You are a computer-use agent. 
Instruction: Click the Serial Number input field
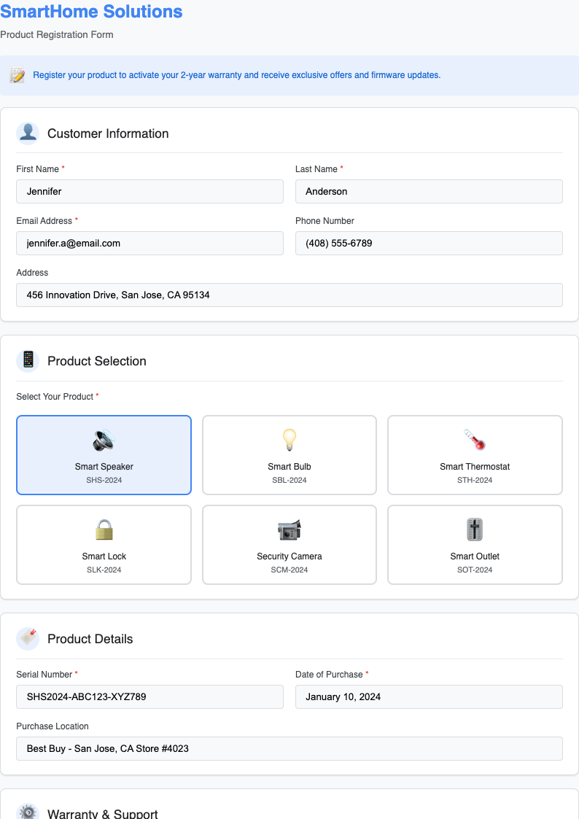point(149,696)
